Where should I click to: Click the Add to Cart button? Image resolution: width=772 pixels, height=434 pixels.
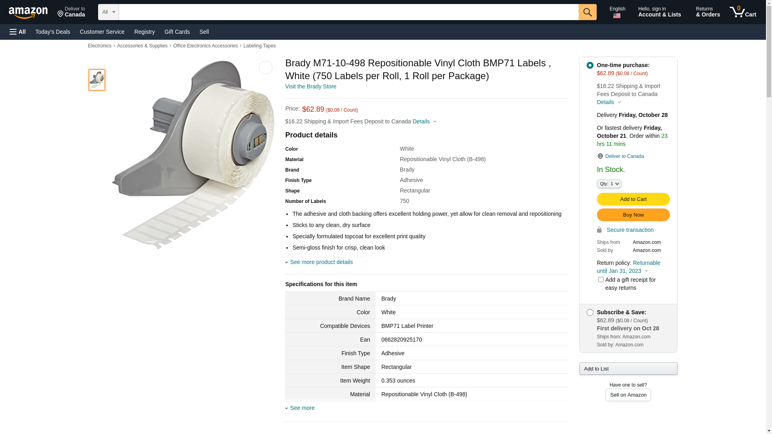[x=633, y=199]
